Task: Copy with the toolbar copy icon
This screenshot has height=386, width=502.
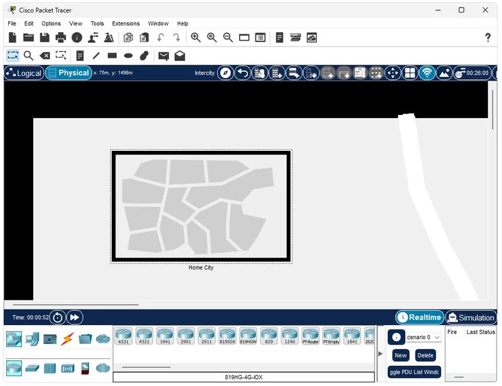Action: point(128,38)
